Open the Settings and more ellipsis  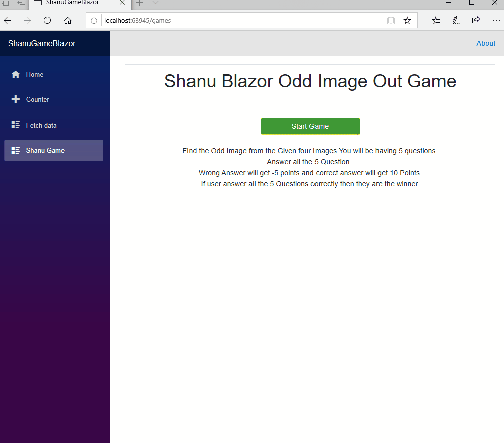[496, 21]
